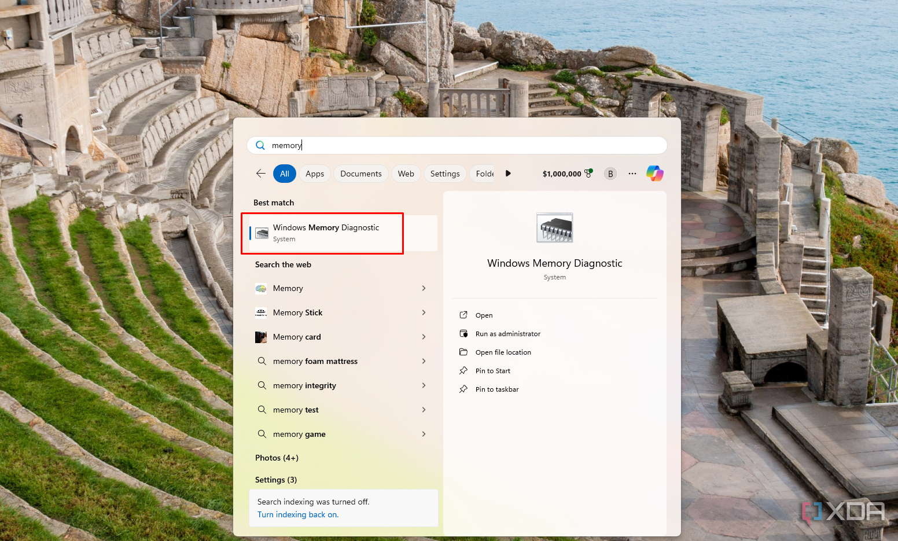Select Memory card suggestion text
The image size is (898, 541).
coord(297,337)
